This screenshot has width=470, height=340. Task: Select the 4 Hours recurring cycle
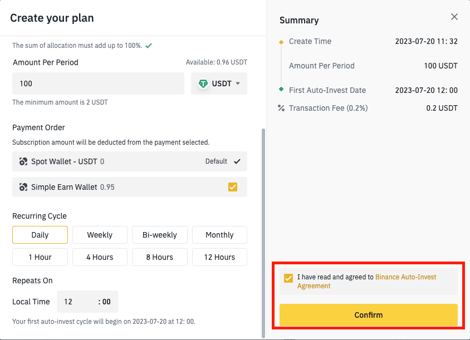[x=100, y=257]
